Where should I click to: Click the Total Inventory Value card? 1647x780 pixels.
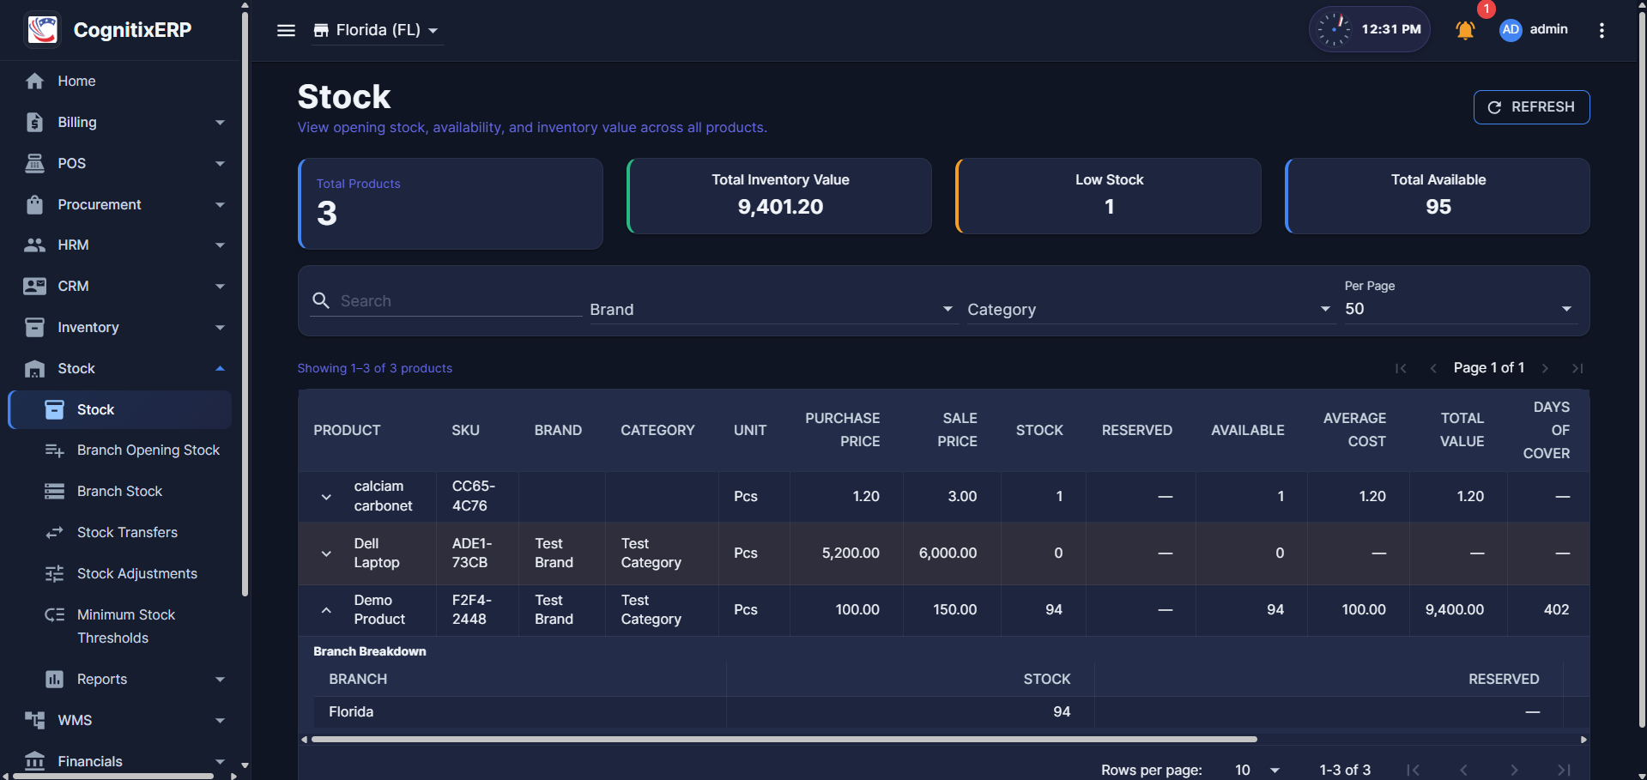point(779,196)
